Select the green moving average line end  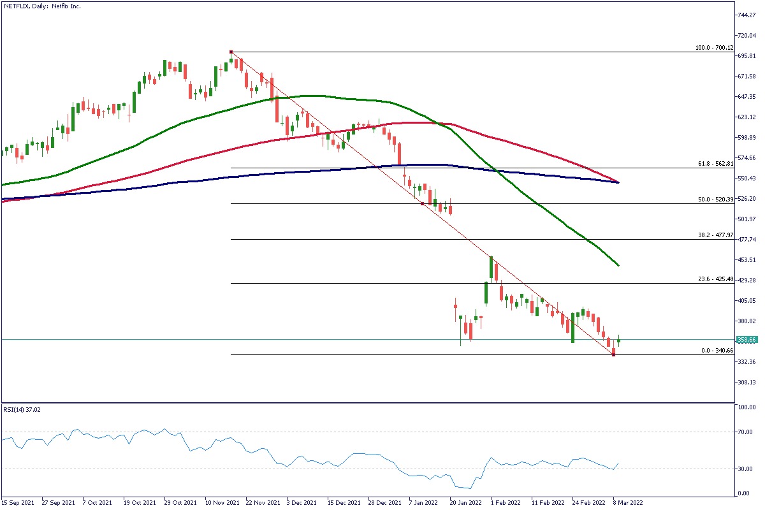tap(617, 265)
